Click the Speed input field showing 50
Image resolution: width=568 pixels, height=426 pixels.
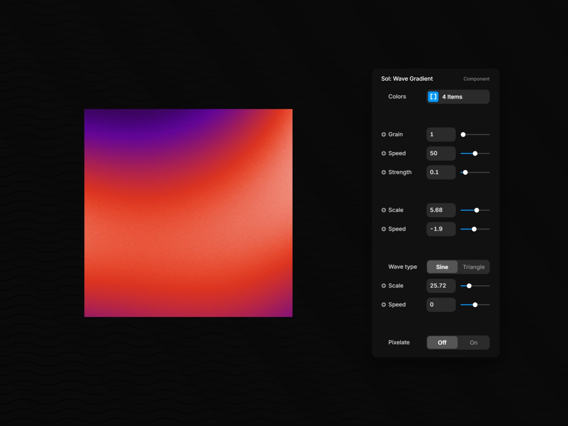441,153
